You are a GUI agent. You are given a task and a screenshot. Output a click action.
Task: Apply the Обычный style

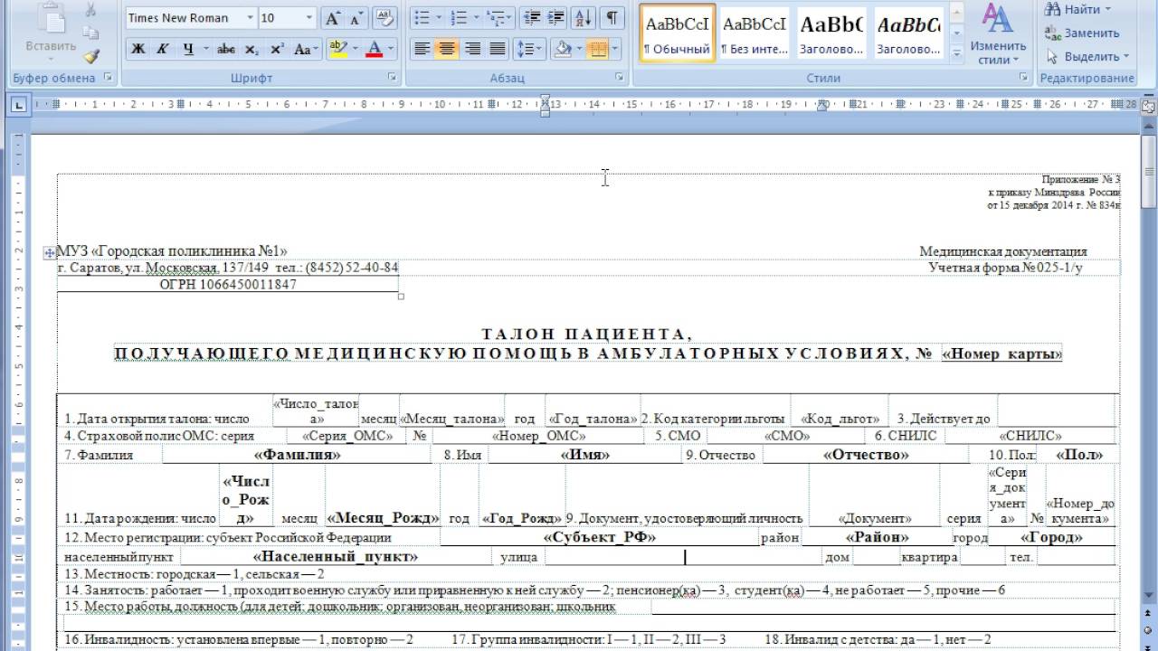click(x=677, y=33)
